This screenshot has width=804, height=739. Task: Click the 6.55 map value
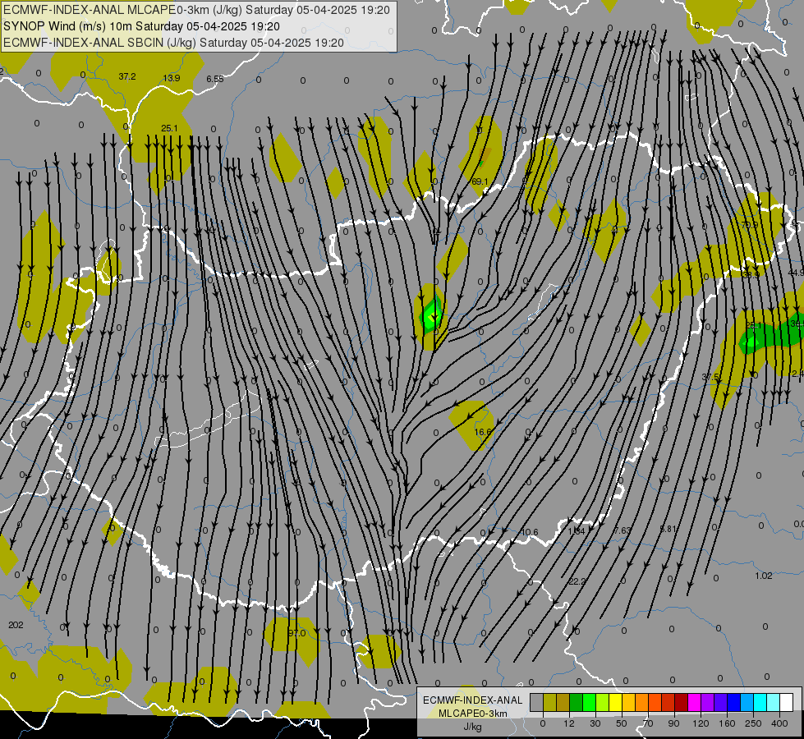pos(215,79)
